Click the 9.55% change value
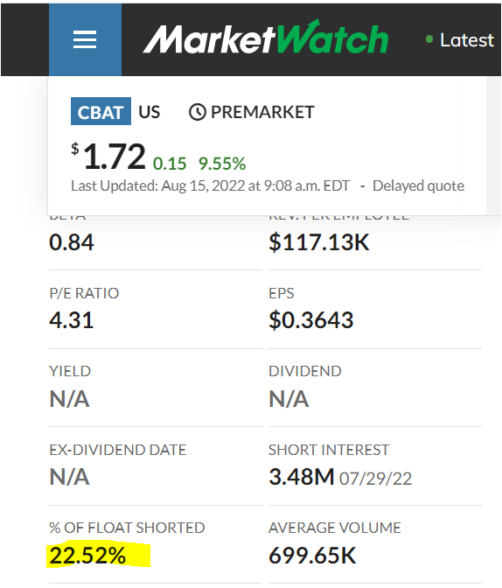The image size is (502, 588). tap(222, 164)
